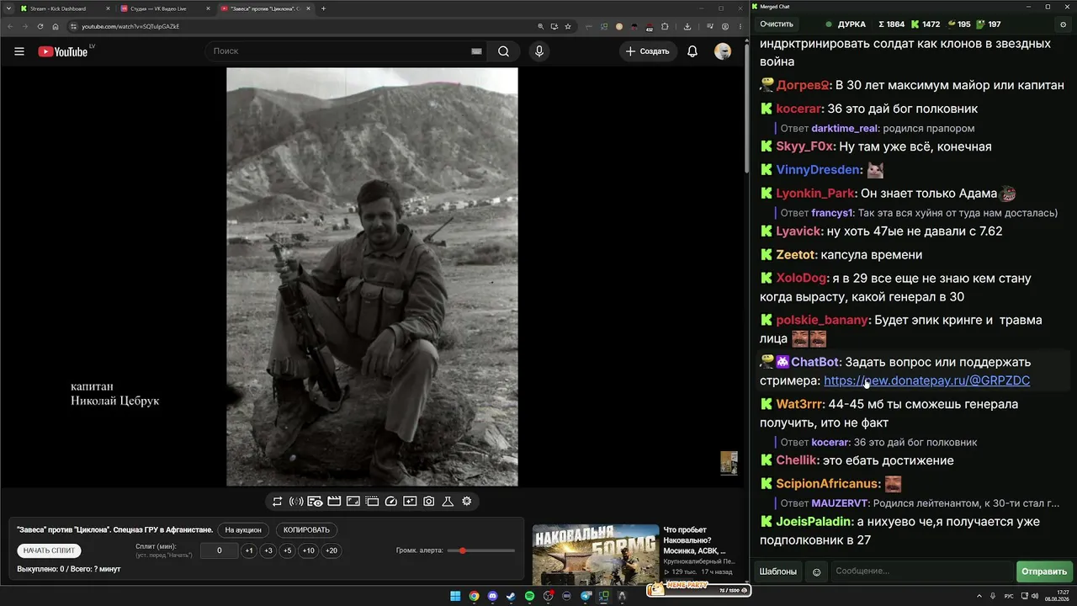
Task: Click the username JoeisPaladin in chat
Action: [814, 522]
